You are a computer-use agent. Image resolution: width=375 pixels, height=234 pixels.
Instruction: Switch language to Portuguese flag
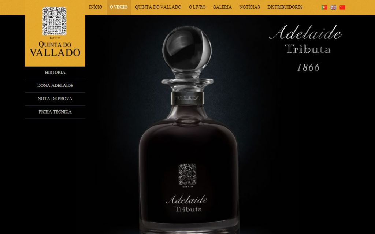pyautogui.click(x=324, y=7)
